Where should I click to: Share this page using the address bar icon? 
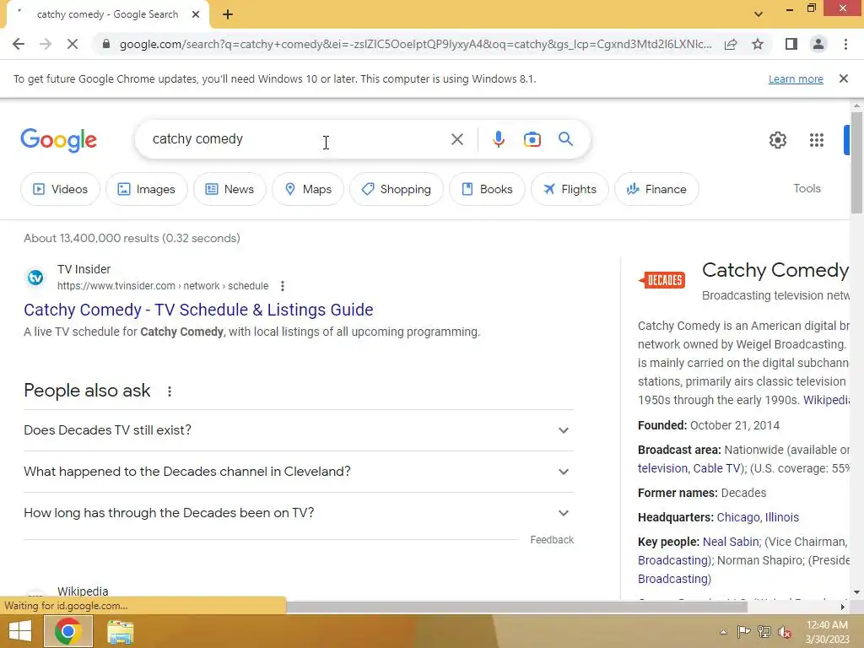coord(731,44)
